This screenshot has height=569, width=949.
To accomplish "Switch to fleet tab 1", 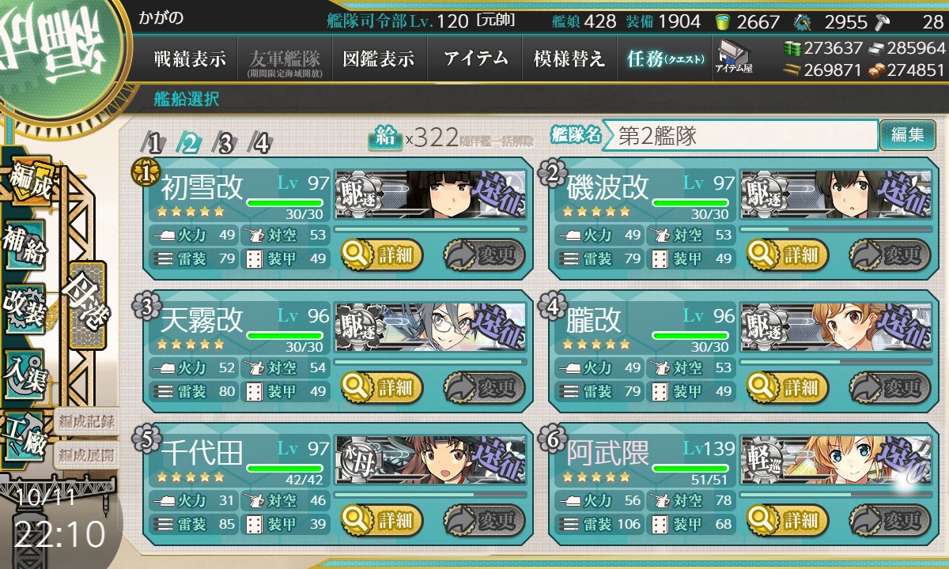I will coord(154,143).
